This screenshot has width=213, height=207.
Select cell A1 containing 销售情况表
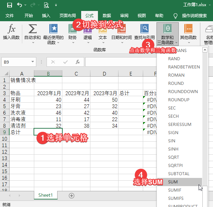tap(22, 80)
